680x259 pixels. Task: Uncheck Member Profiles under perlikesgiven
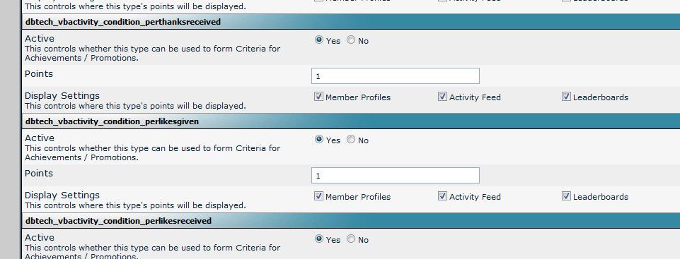[318, 196]
